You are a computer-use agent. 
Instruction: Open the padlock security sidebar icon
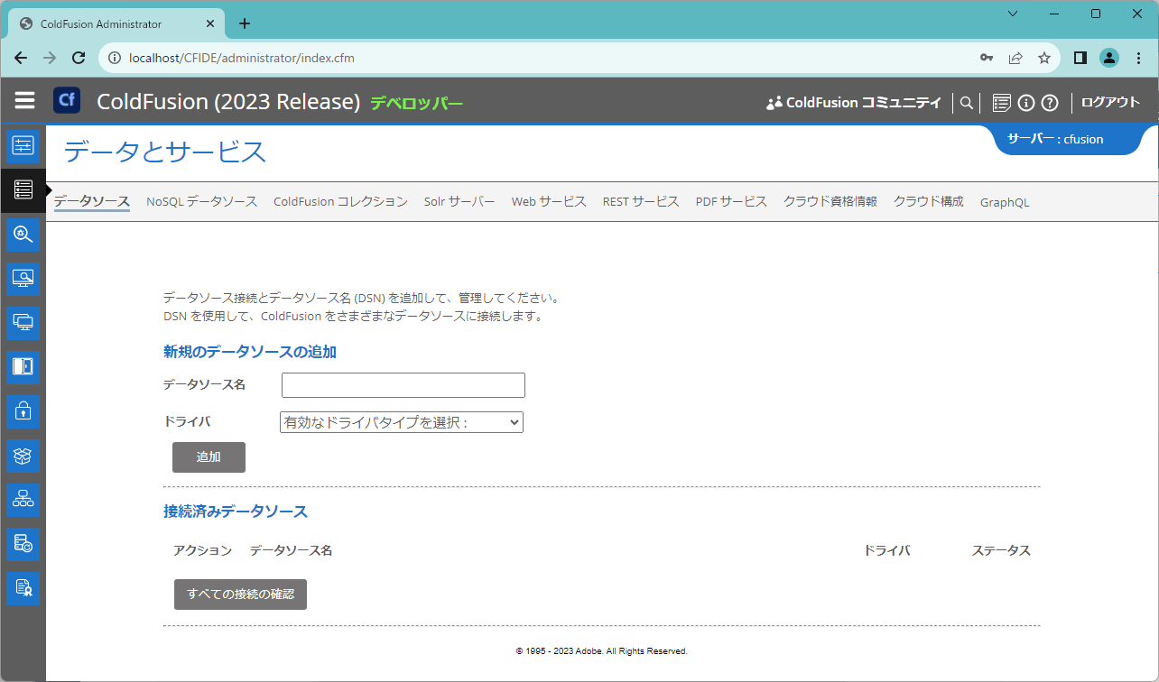(x=23, y=410)
